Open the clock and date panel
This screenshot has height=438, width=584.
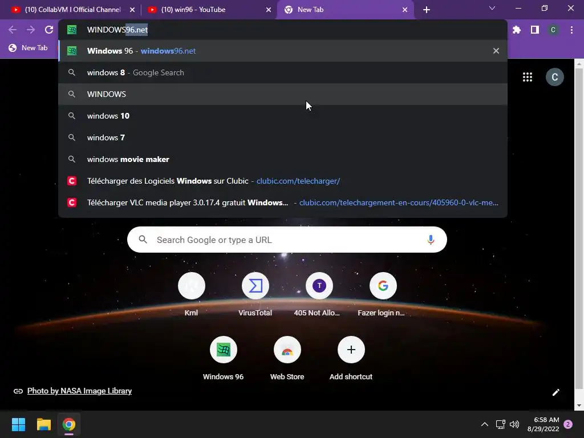pos(543,424)
